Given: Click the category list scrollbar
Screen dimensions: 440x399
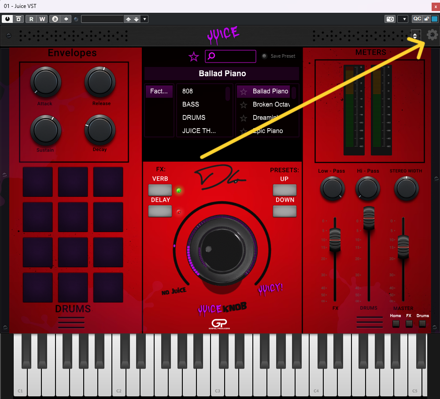Looking at the screenshot, I should 228,94.
